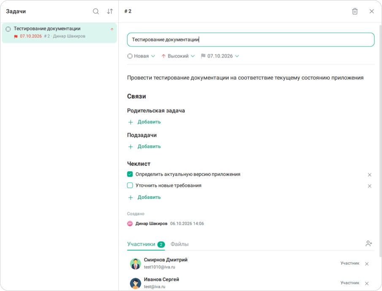Click Участник role of Смирнов Дмитрий

point(349,263)
